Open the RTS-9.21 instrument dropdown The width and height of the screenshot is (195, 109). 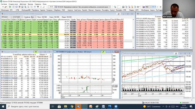click(x=7, y=17)
